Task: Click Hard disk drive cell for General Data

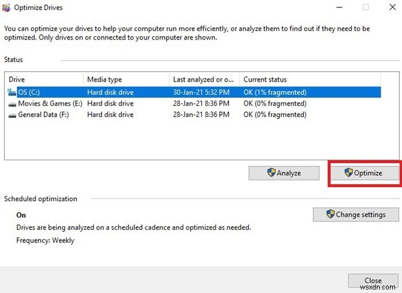Action: click(x=110, y=114)
